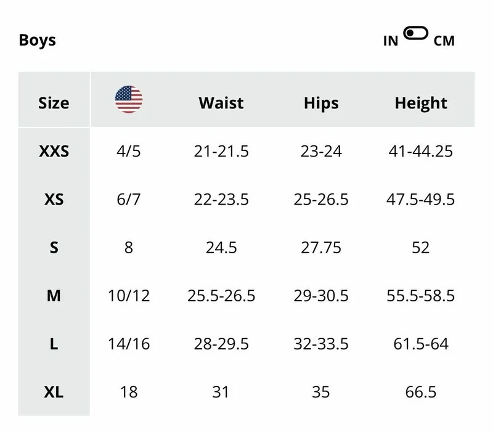Select the S size row label
The width and height of the screenshot is (493, 432).
point(54,247)
